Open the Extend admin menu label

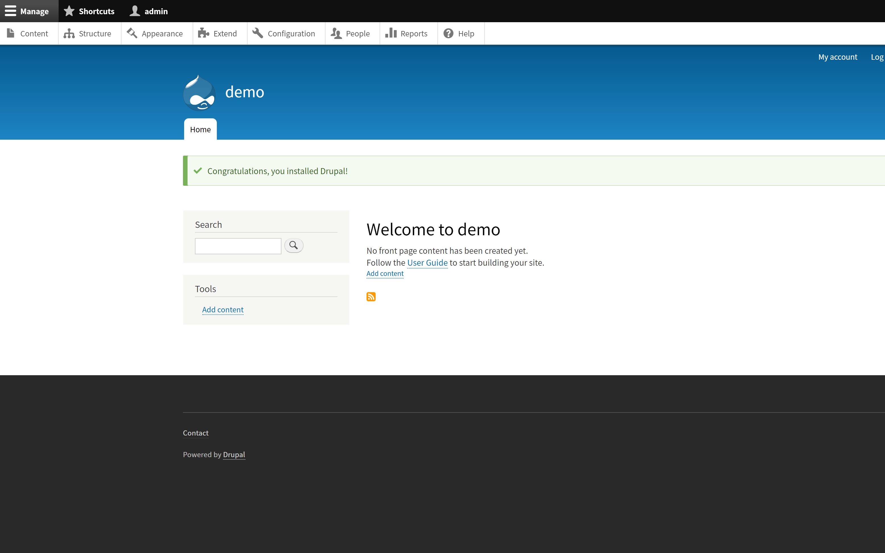coord(225,34)
